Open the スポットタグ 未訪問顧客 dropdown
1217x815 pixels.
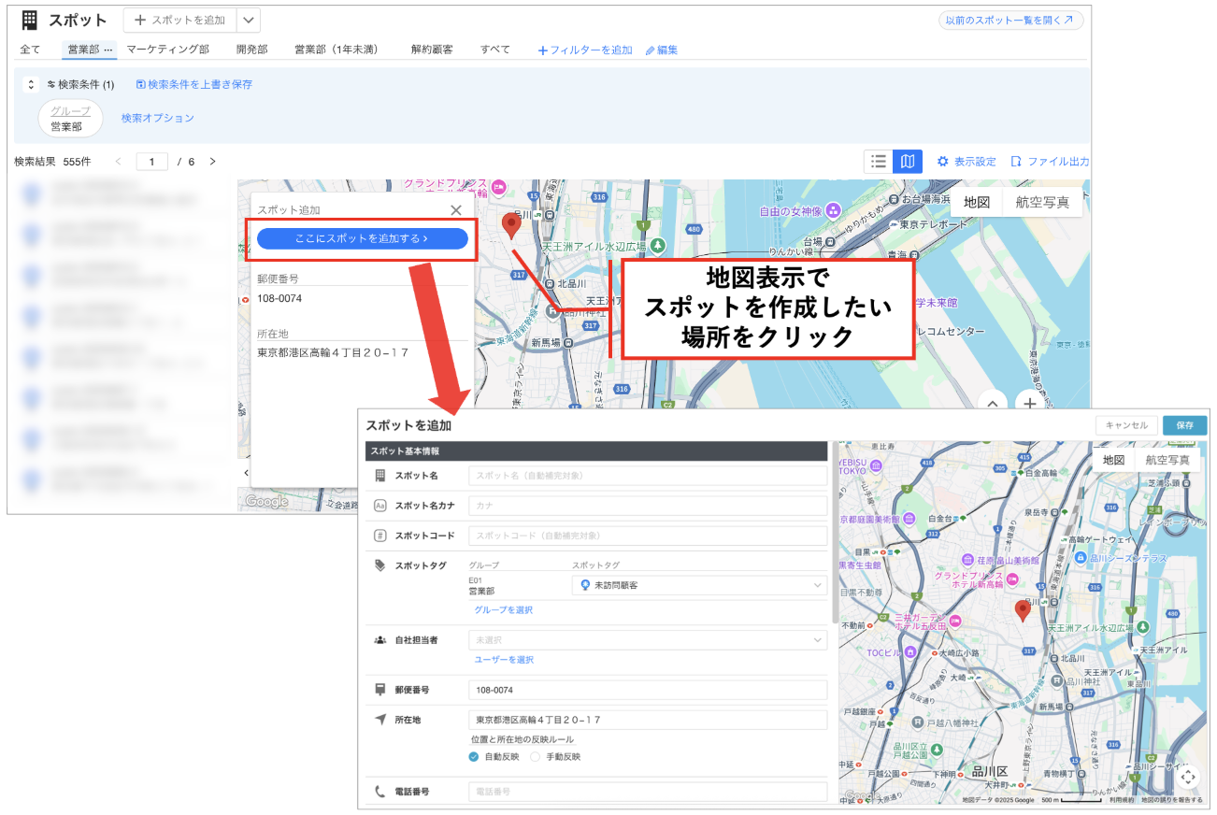coord(699,585)
